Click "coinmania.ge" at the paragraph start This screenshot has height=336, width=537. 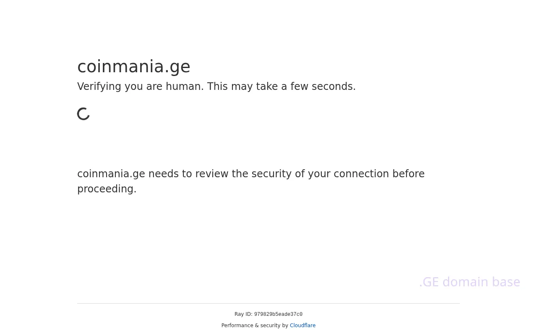(x=111, y=174)
